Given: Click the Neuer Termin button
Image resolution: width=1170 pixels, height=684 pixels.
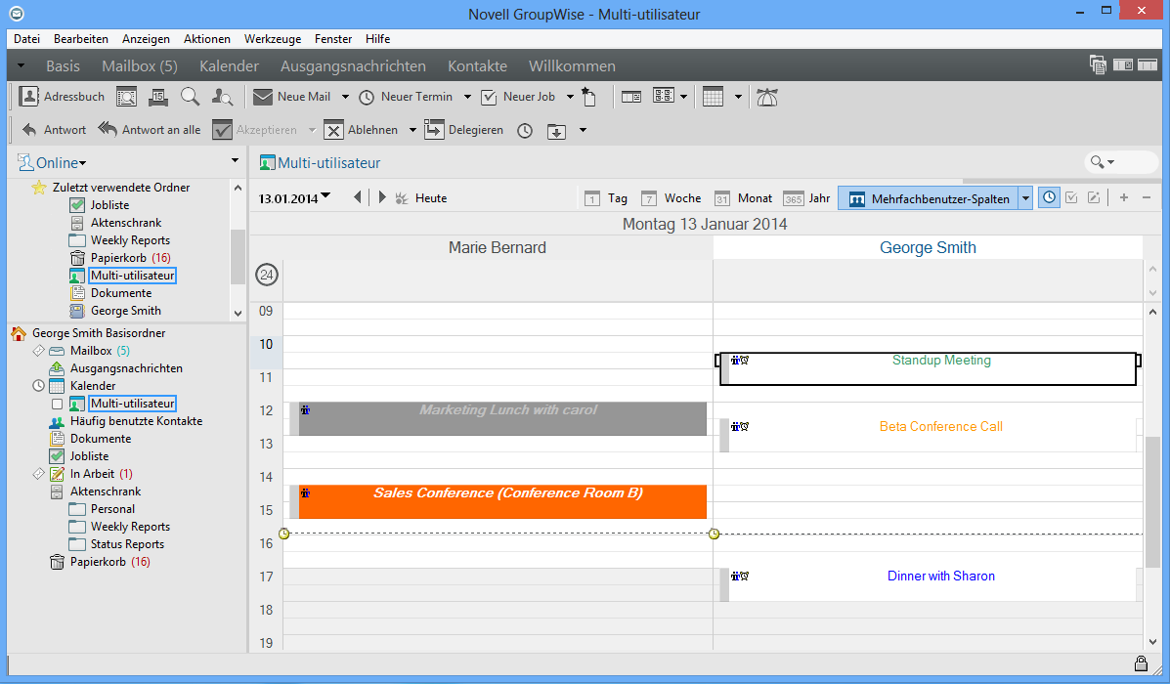Looking at the screenshot, I should pos(406,97).
